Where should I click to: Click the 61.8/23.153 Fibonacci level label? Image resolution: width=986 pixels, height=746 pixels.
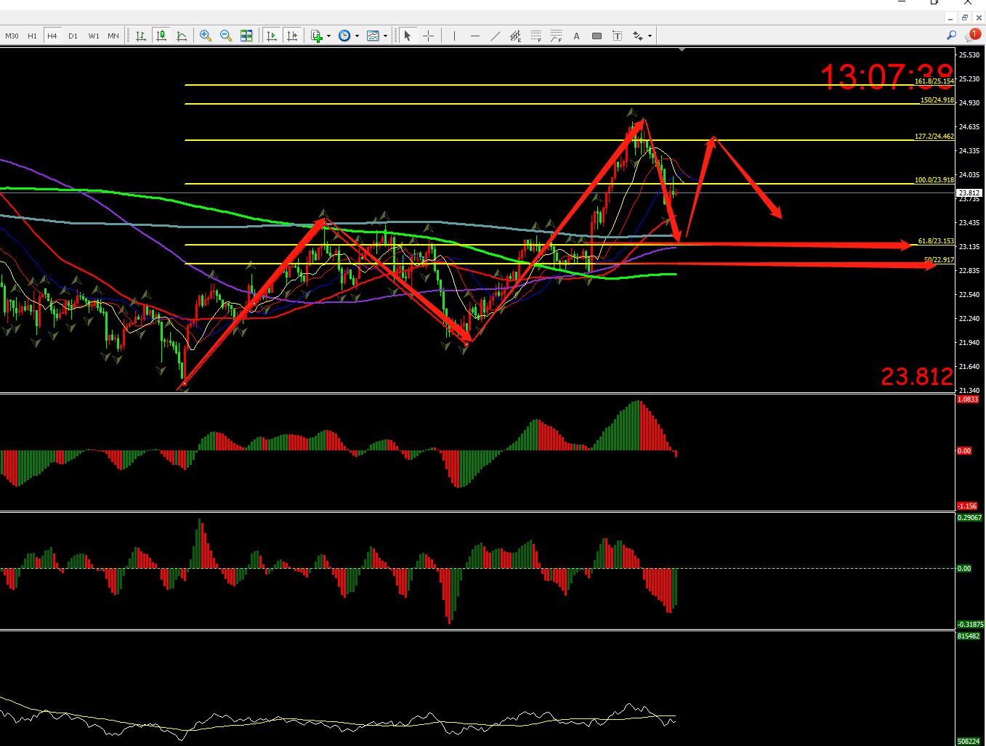935,240
